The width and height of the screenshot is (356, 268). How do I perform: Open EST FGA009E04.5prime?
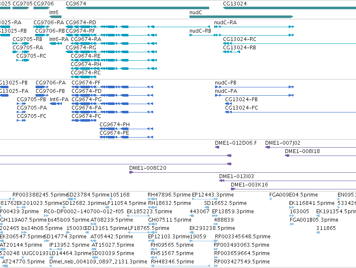[294, 195]
